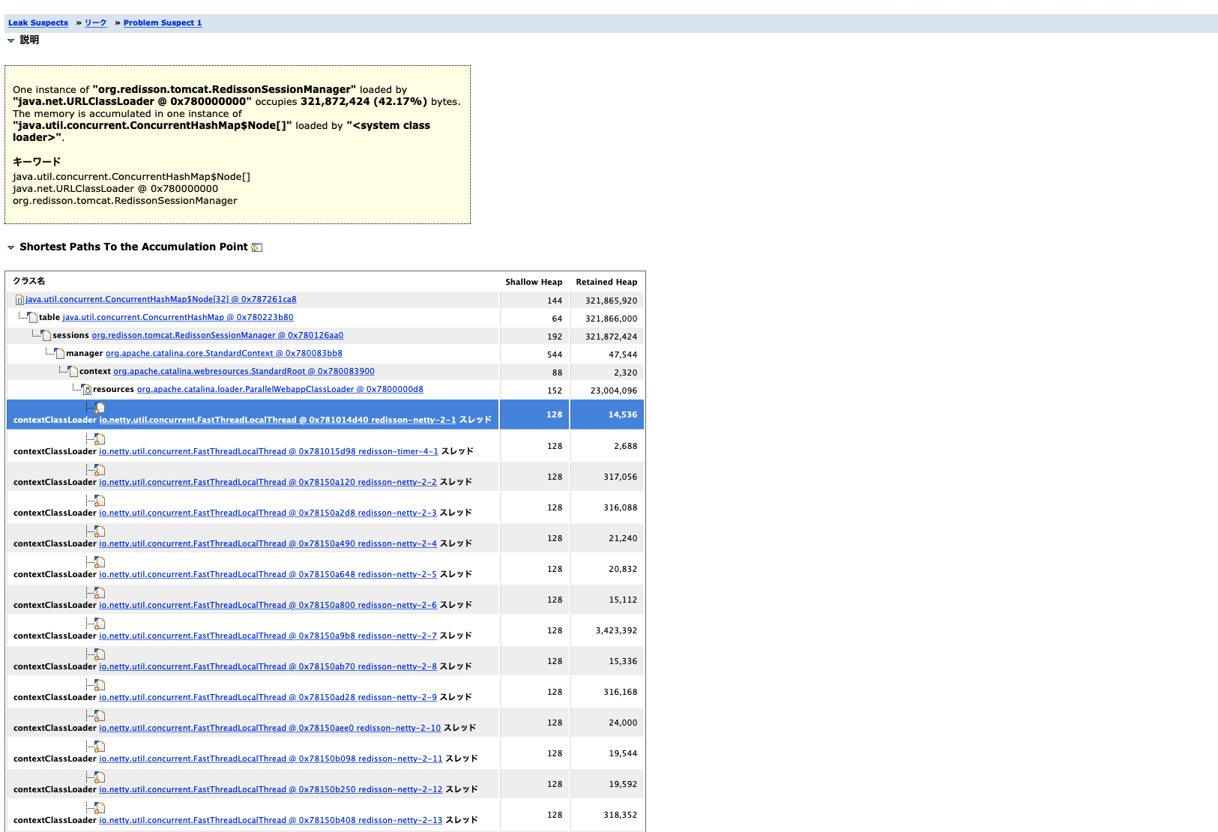Screen dimensions: 1218x832
Task: Click the Retained Heap column header
Action: [x=606, y=283]
